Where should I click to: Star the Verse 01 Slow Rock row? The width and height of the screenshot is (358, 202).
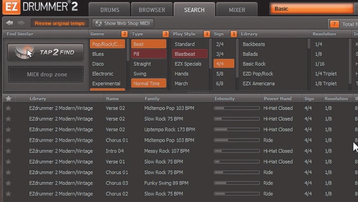point(8,162)
